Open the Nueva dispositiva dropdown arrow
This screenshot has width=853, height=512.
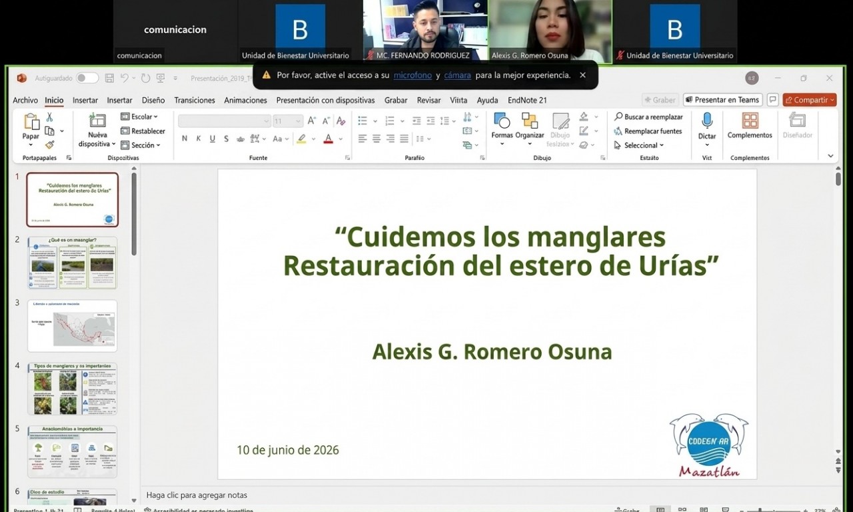tap(113, 144)
